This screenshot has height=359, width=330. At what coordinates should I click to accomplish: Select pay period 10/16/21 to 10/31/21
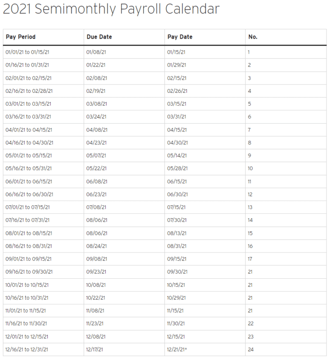click(x=27, y=298)
